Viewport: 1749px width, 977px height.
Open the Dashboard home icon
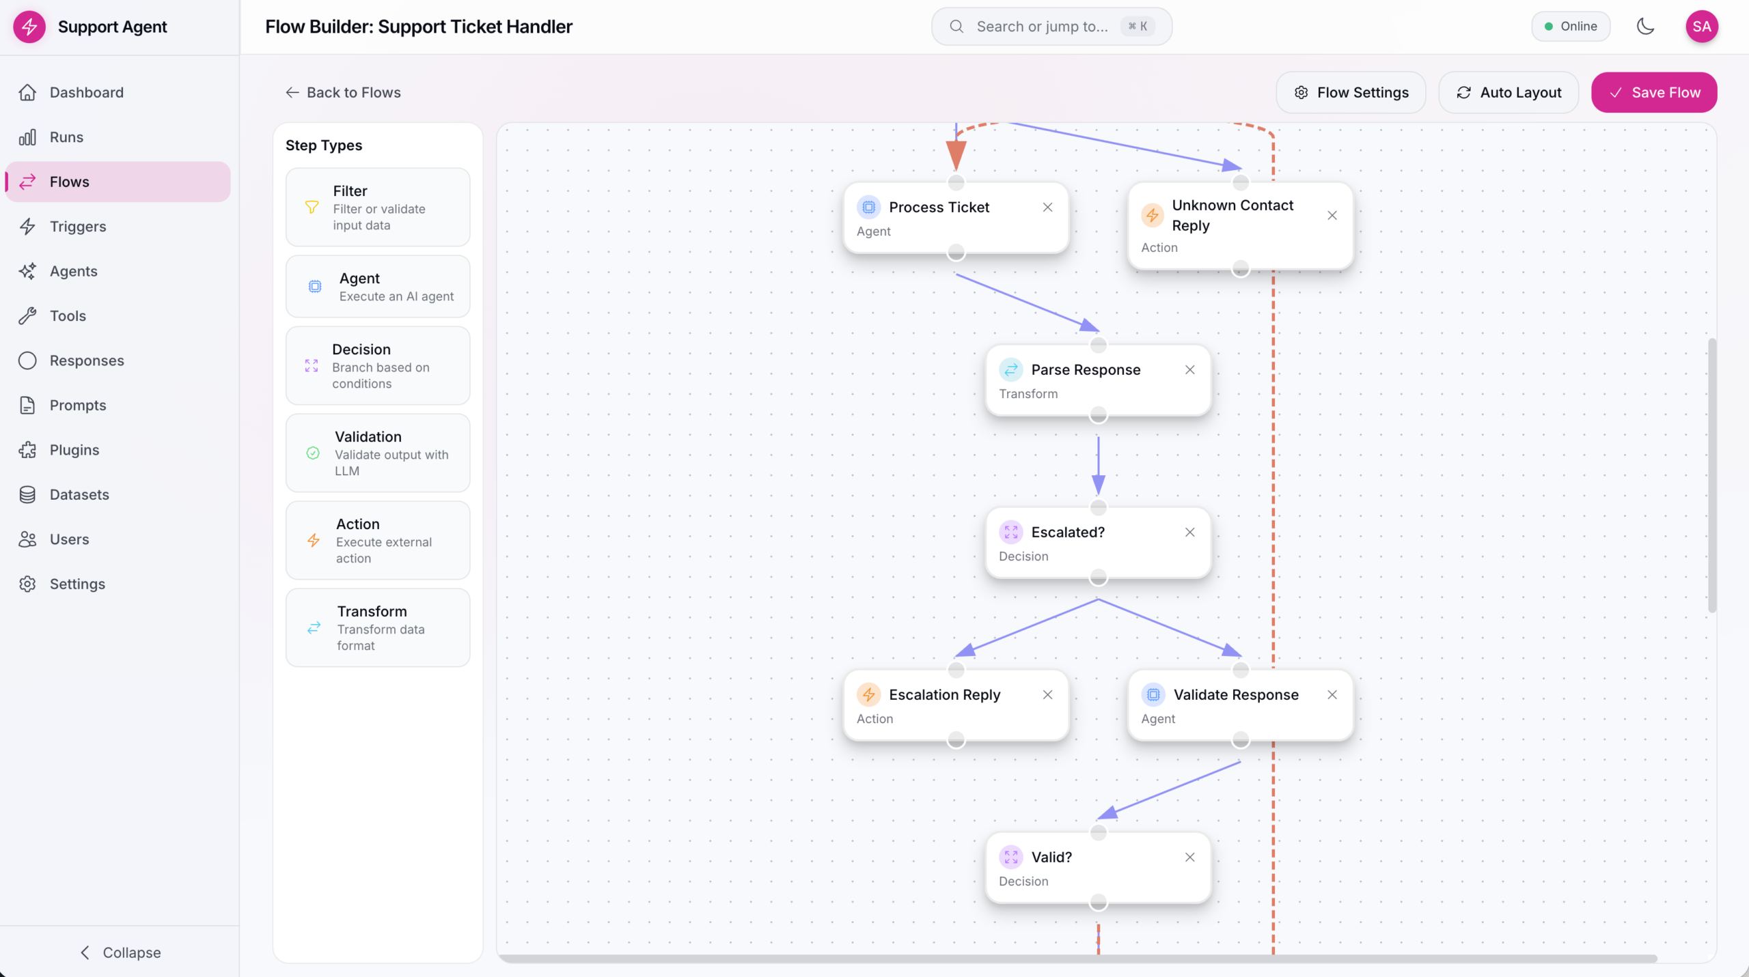coord(27,92)
